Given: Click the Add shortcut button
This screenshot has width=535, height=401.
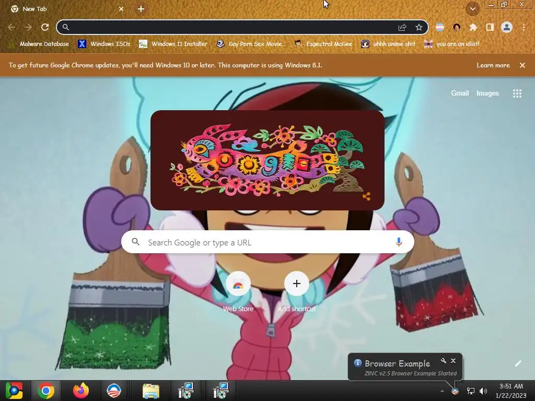Looking at the screenshot, I should click(297, 292).
